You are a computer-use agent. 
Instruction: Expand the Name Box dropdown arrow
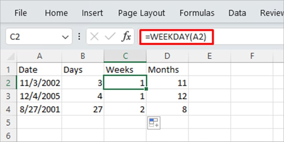point(65,37)
